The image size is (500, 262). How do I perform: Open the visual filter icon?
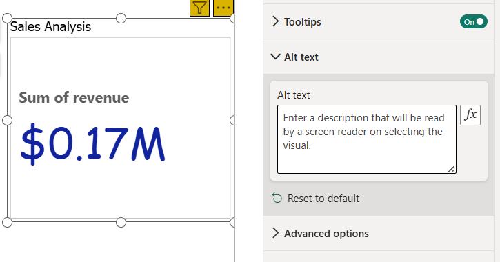tap(199, 8)
